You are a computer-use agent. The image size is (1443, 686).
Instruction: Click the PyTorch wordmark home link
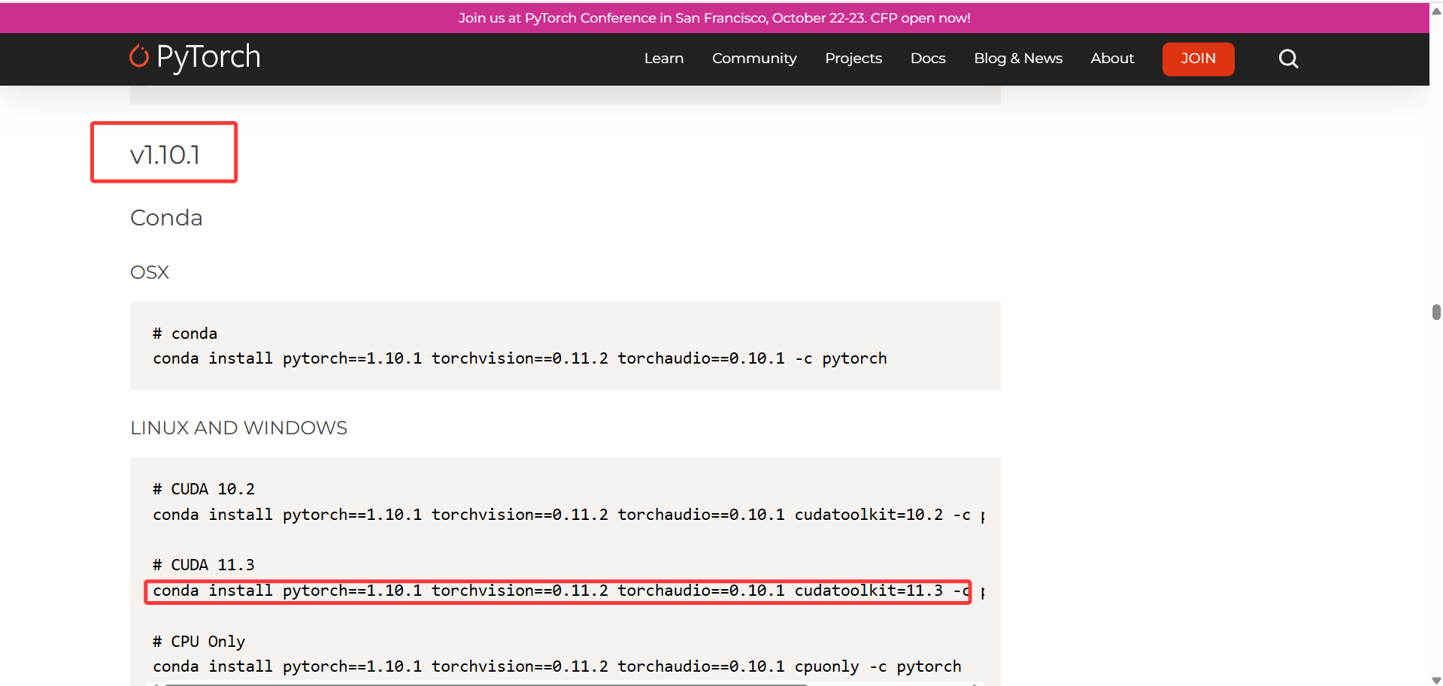click(x=208, y=57)
